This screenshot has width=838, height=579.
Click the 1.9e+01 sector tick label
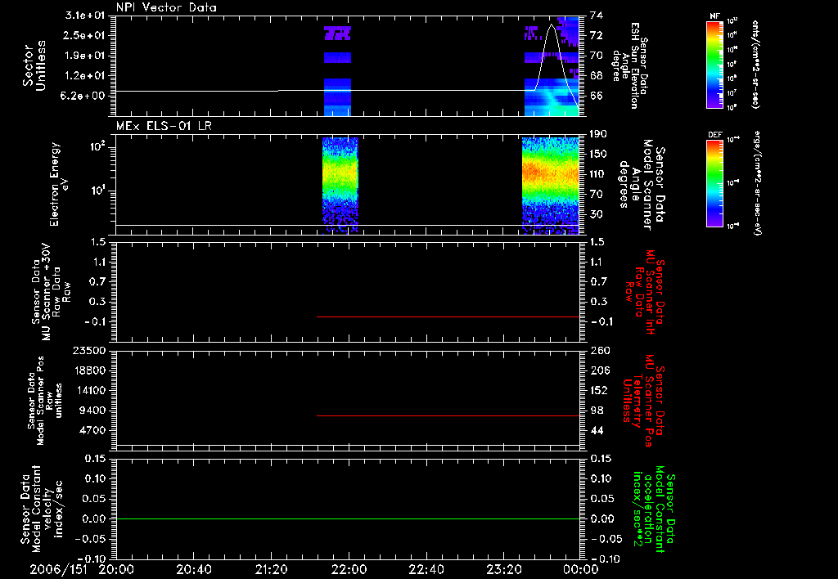point(85,56)
